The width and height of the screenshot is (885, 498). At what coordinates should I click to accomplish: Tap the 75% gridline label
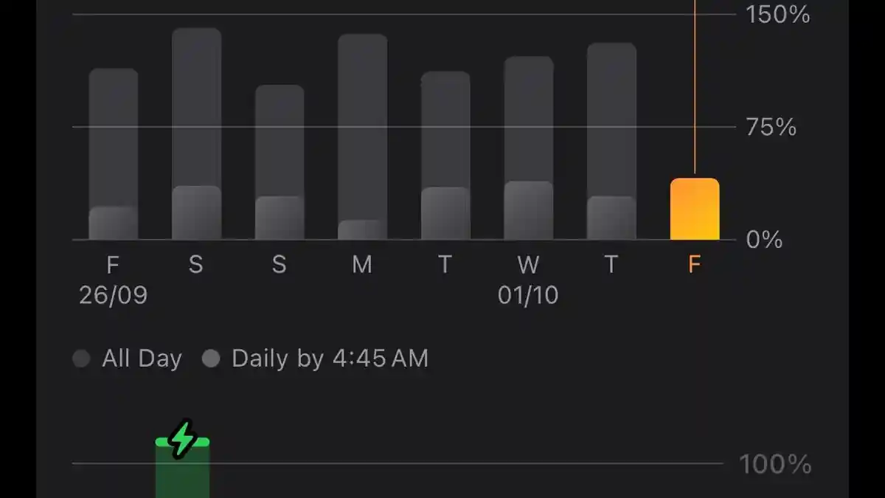[771, 128]
